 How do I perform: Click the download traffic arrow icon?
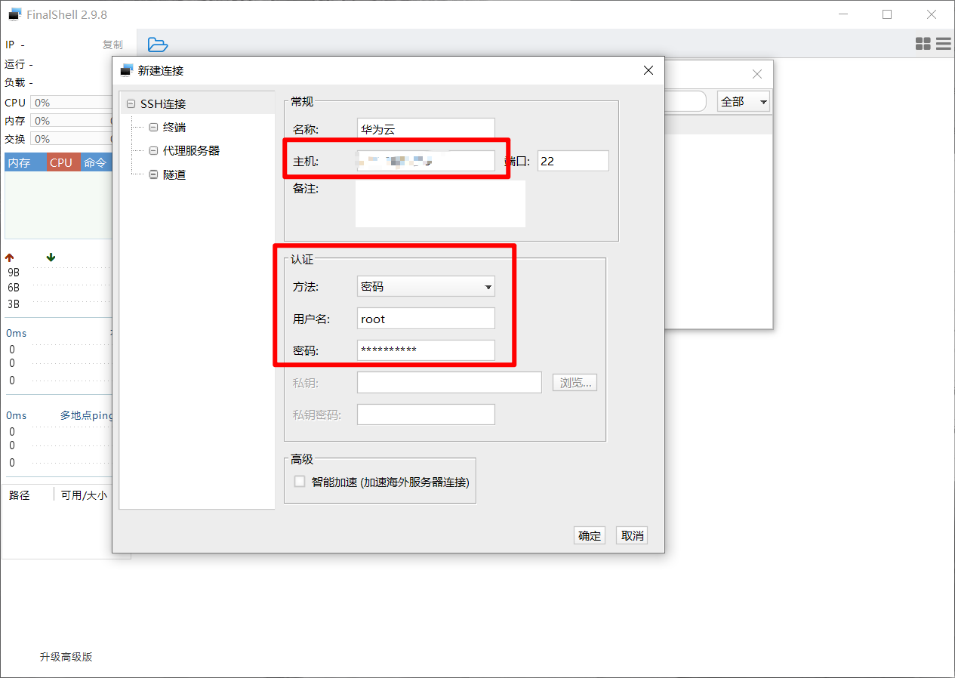51,257
